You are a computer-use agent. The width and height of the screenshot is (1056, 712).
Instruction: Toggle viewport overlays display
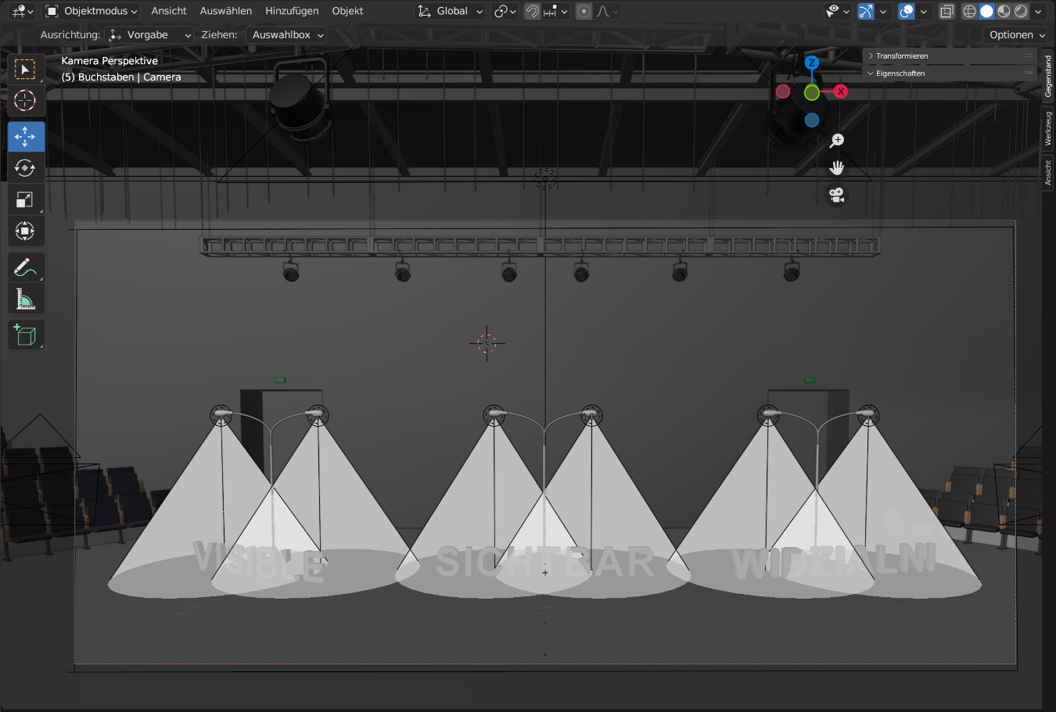[907, 12]
